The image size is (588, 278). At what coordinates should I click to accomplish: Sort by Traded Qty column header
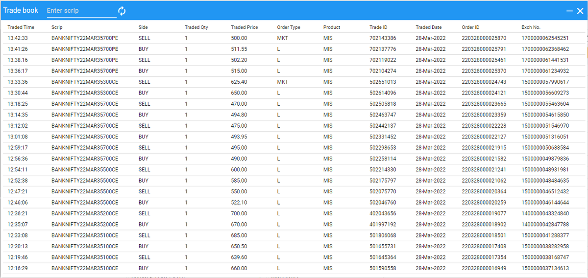(196, 27)
